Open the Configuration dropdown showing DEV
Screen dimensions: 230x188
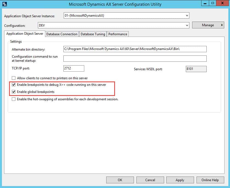click(x=113, y=25)
